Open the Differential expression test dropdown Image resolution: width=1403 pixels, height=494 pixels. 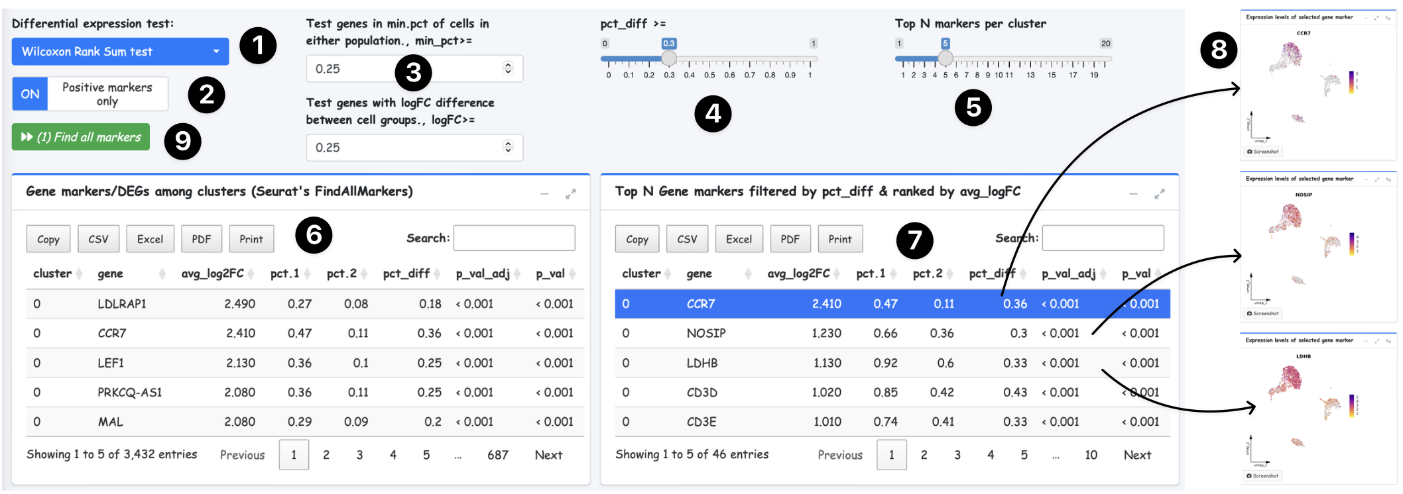coord(120,52)
